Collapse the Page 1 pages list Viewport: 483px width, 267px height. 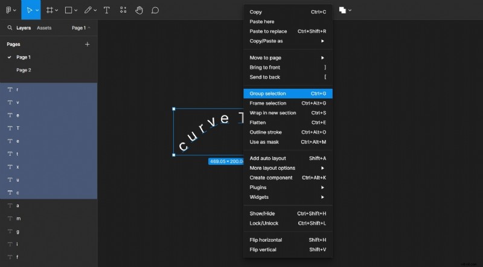81,28
